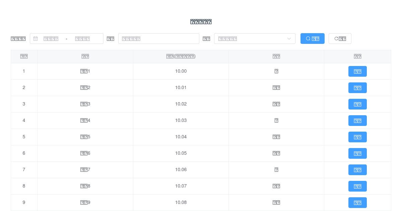Click the blue action button in table row 1
Screen dimensions: 402x211
tap(357, 71)
